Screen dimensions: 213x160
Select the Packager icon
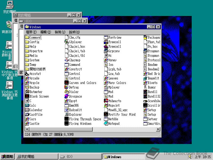[x=145, y=37]
